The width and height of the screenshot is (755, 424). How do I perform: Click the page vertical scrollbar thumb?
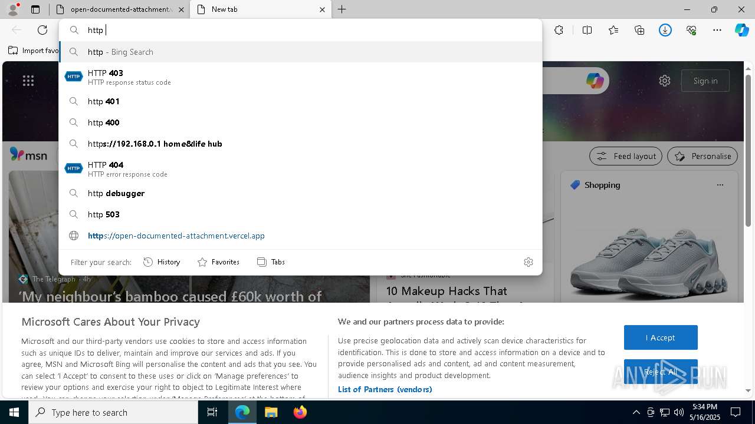coord(748,151)
